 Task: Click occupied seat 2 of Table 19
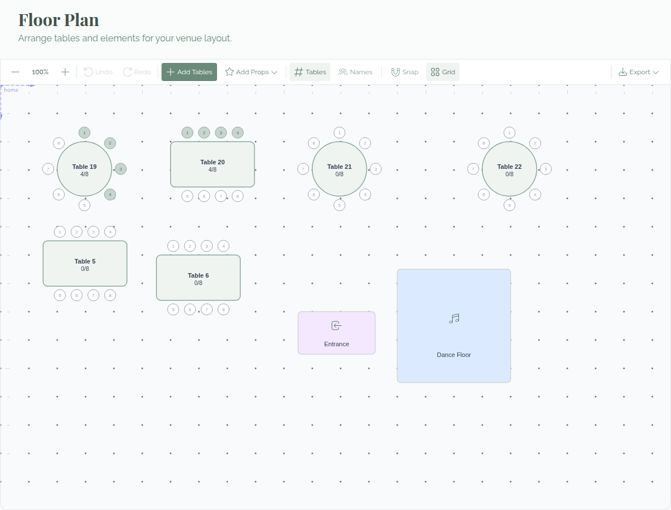point(110,143)
